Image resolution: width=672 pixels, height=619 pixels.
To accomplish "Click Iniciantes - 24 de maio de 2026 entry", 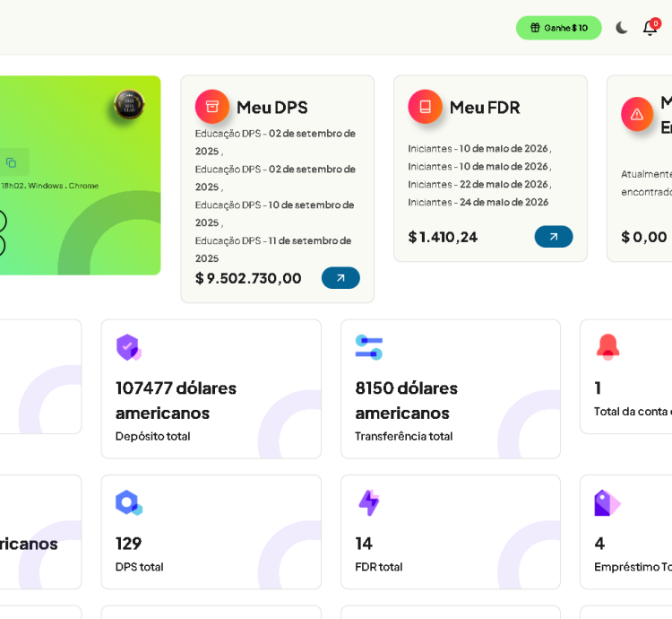I will [x=478, y=202].
